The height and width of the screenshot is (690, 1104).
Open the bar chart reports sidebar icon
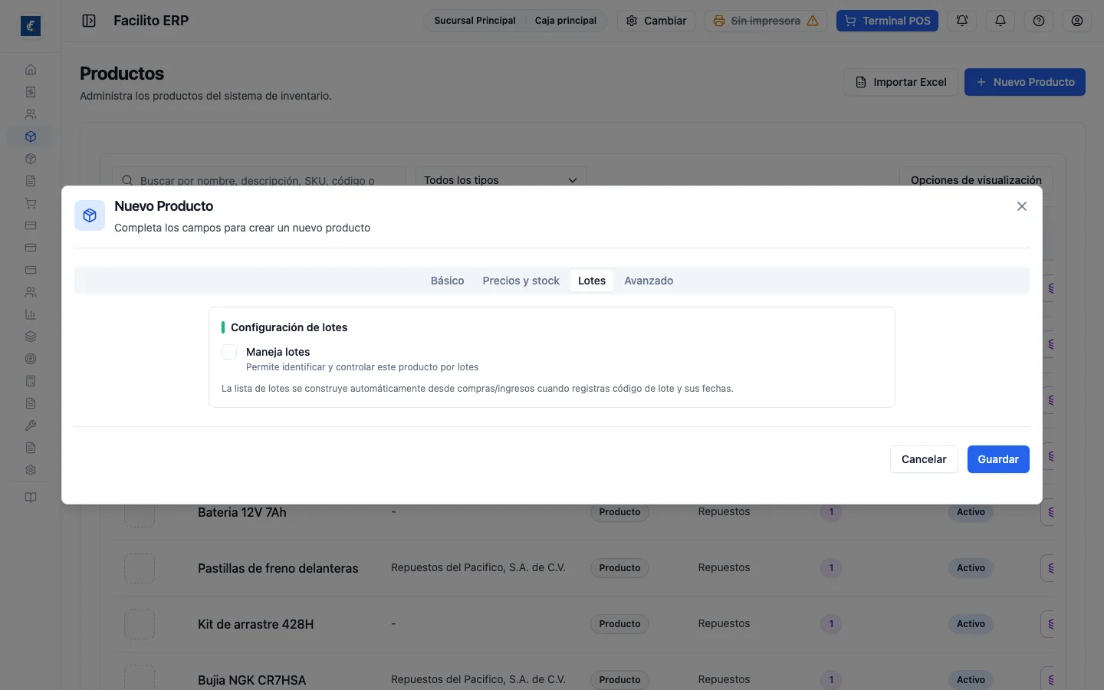(x=31, y=314)
